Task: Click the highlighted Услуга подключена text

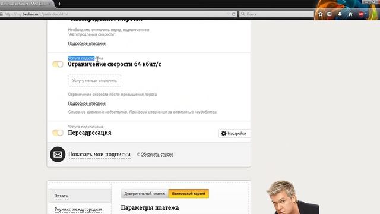Action: click(x=85, y=58)
